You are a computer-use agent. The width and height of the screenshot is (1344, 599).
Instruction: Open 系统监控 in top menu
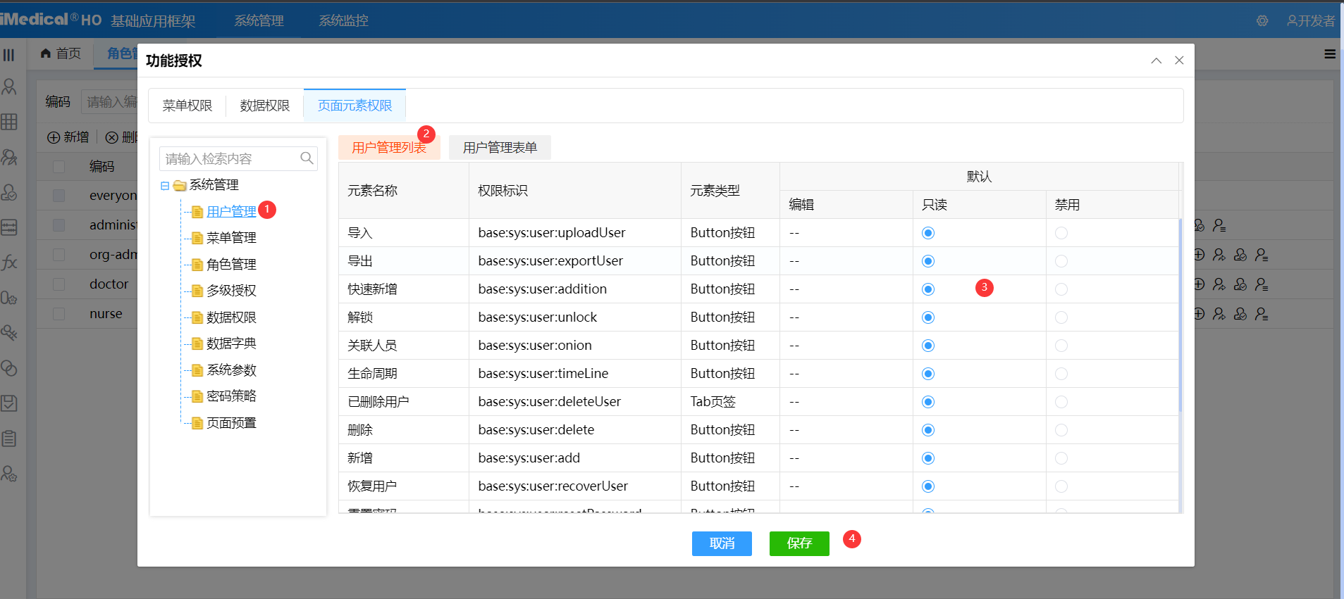(x=343, y=21)
